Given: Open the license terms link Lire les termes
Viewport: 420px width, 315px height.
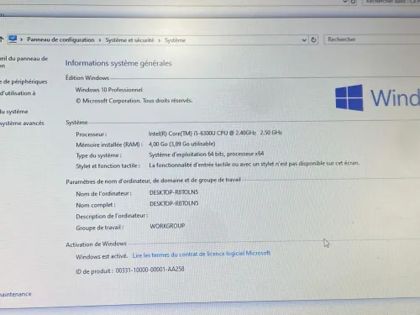Looking at the screenshot, I should 202,255.
